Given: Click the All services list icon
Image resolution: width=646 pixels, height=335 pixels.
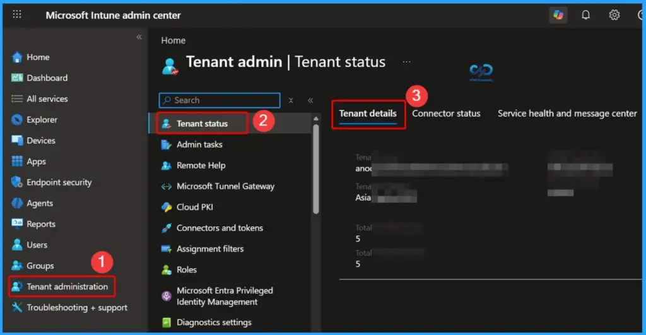Looking at the screenshot, I should 17,99.
